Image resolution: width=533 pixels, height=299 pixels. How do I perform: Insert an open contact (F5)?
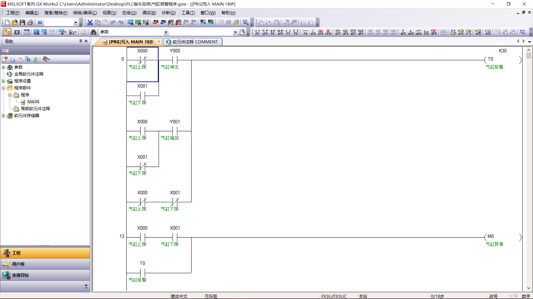(x=257, y=32)
